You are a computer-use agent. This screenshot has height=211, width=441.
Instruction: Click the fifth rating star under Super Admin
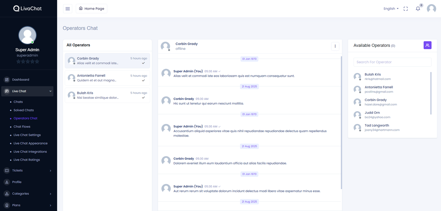tap(37, 62)
